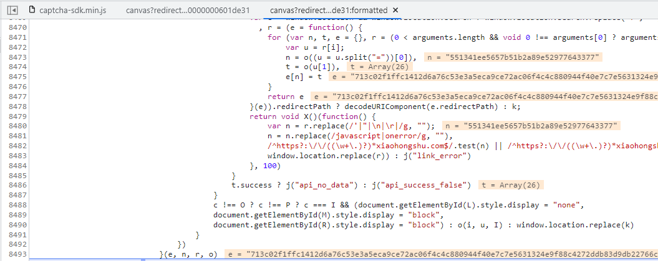
Task: Click t = Array(26) hint on line 8486
Action: (511, 185)
